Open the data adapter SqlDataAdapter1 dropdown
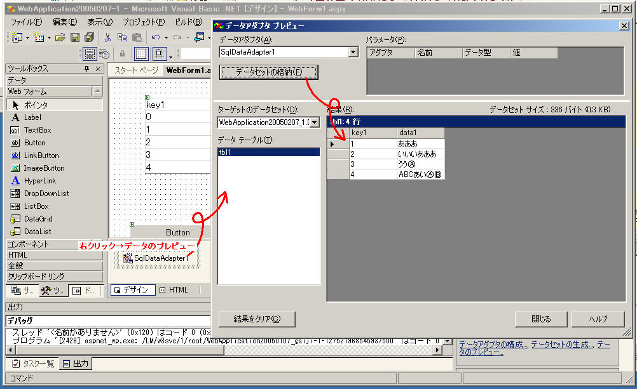The image size is (637, 389). 353,52
